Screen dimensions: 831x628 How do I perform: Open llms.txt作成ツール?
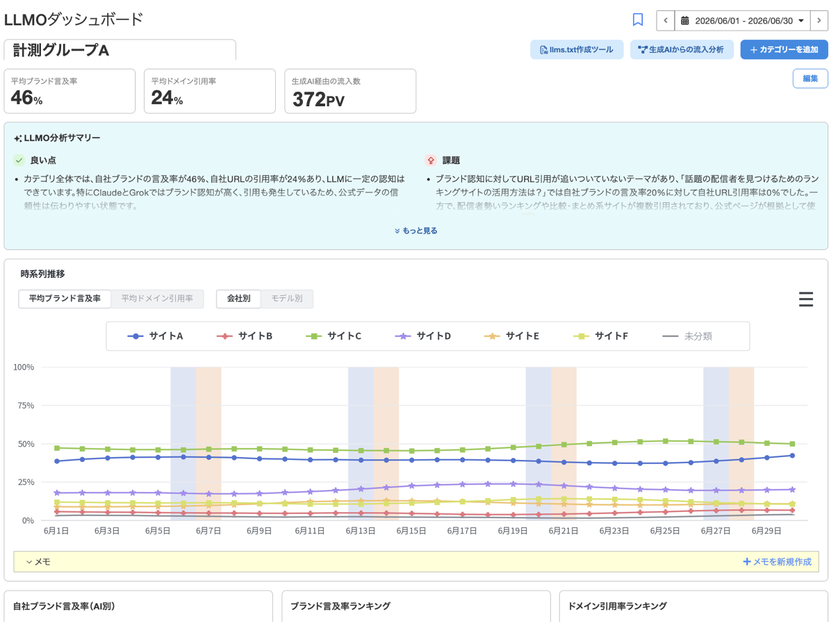coord(577,49)
